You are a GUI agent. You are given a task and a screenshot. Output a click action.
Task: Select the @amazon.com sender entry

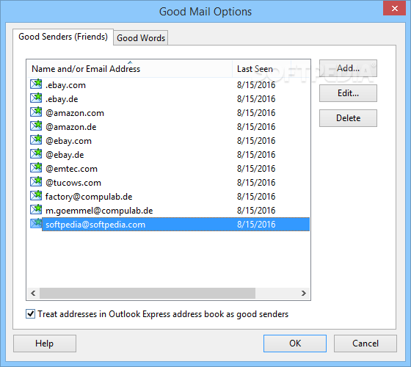point(168,113)
